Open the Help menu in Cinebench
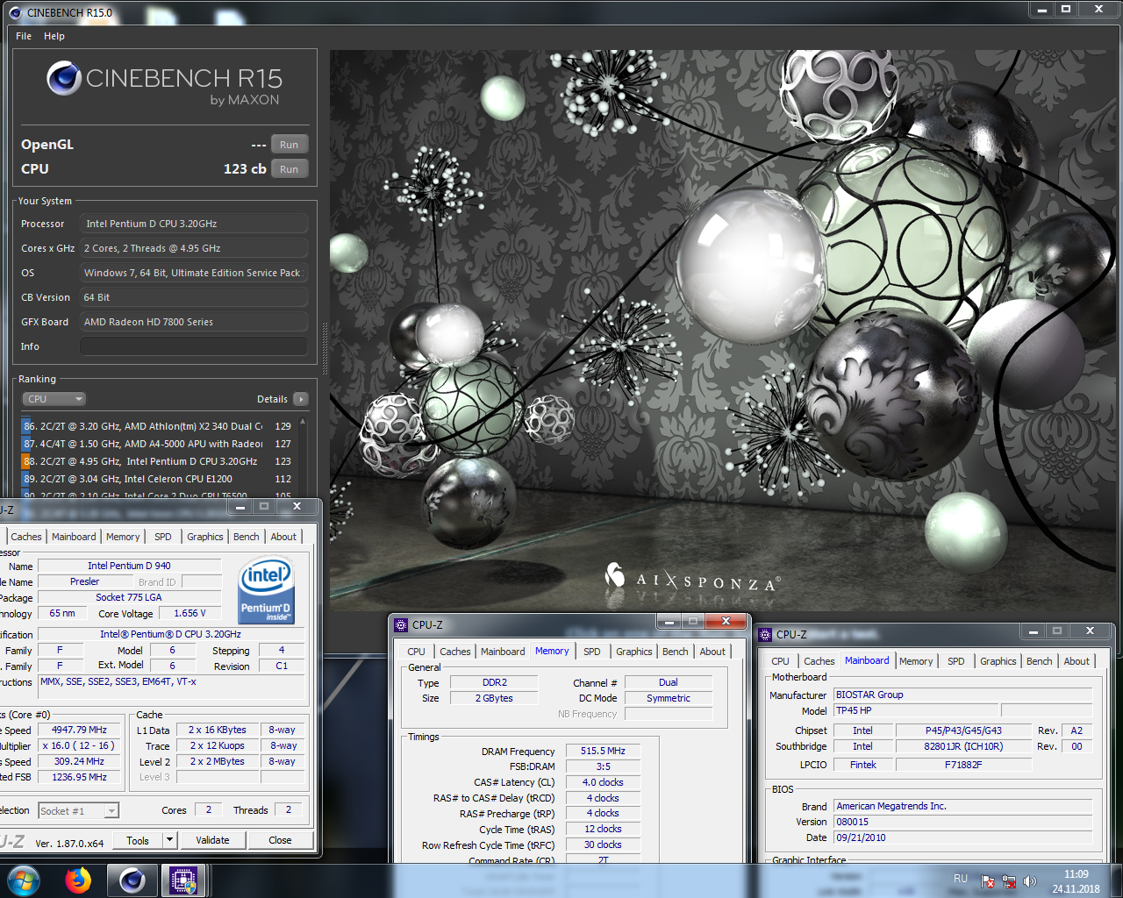Screen dimensions: 1123x898 54,36
